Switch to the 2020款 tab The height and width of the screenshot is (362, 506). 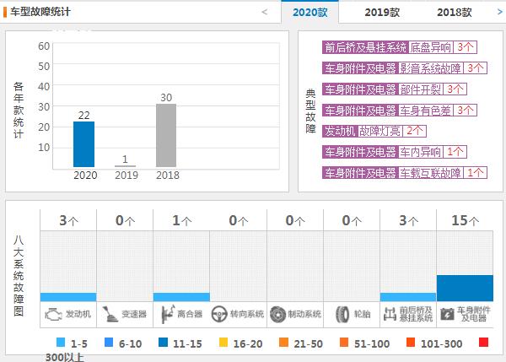(310, 13)
